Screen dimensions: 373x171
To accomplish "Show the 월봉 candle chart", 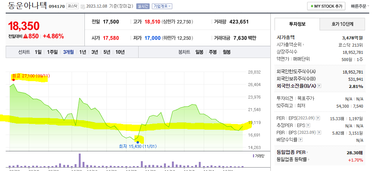I will pyautogui.click(x=227, y=52).
